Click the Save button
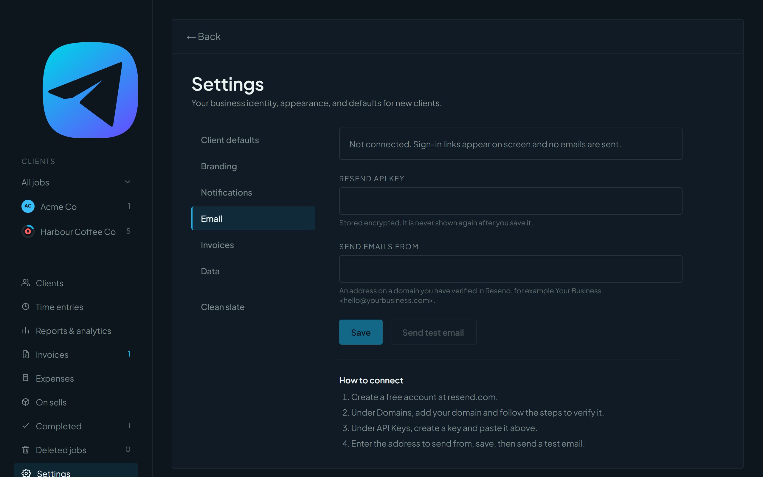Image resolution: width=763 pixels, height=477 pixels. click(361, 332)
